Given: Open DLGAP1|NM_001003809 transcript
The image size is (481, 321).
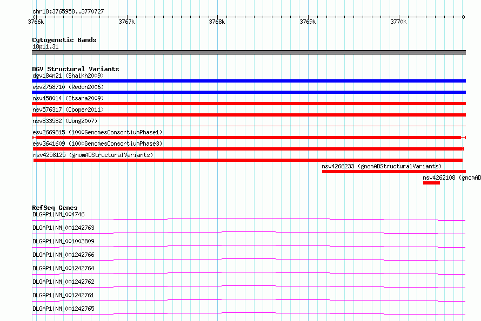Looking at the screenshot, I should click(63, 241).
